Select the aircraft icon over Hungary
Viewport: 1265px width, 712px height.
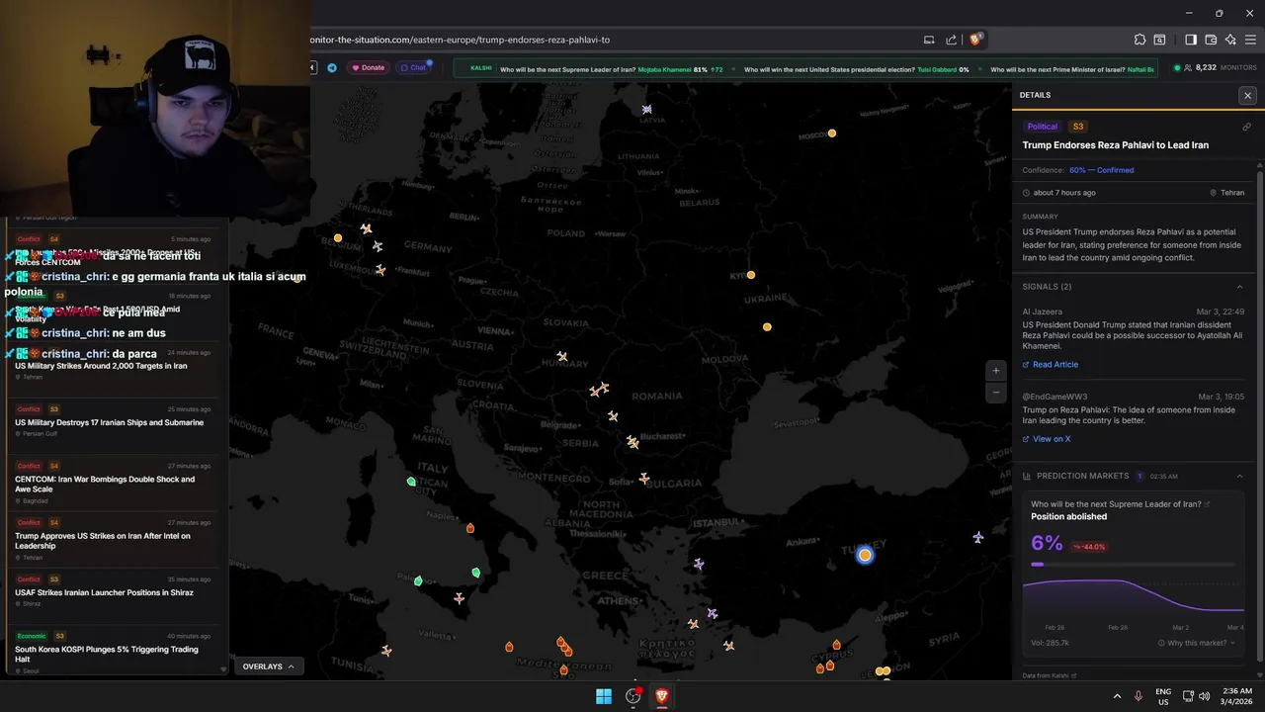561,356
